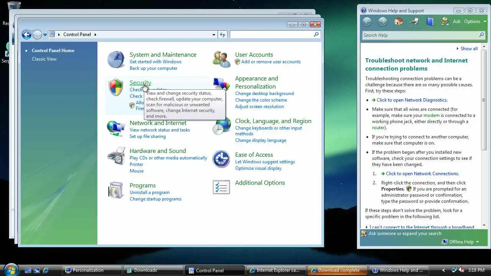Click Ask someone or expand your search
491x276 pixels.
405,233
